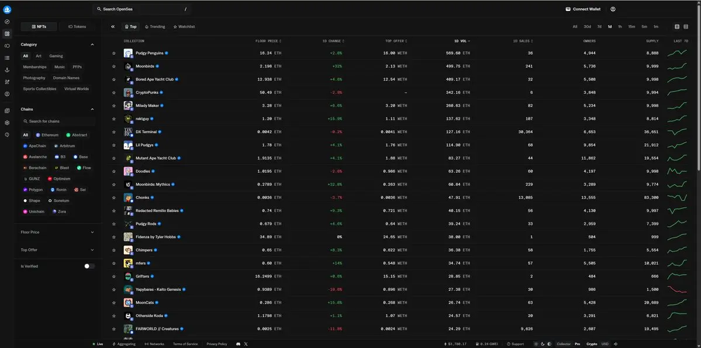Click the account avatar icon beside Connect Wallet

tap(613, 9)
